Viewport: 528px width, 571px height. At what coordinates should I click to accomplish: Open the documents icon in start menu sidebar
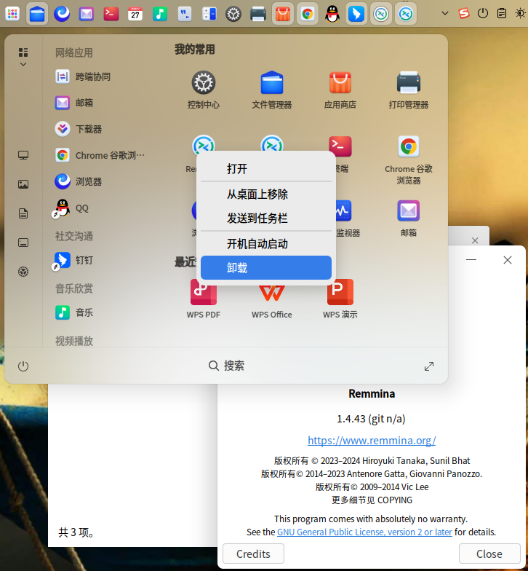[x=23, y=213]
